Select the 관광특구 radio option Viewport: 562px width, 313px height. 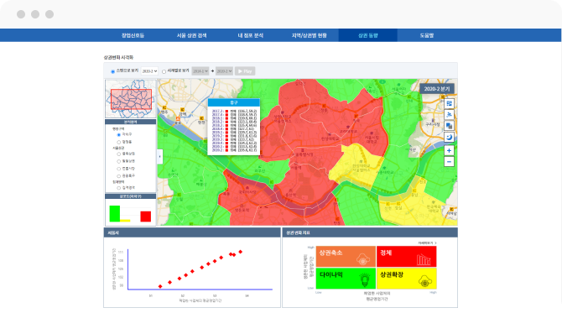coord(118,176)
